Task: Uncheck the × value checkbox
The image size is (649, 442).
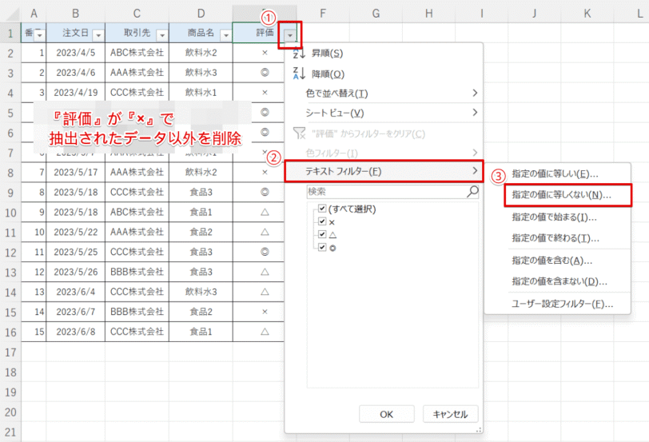Action: pyautogui.click(x=322, y=221)
